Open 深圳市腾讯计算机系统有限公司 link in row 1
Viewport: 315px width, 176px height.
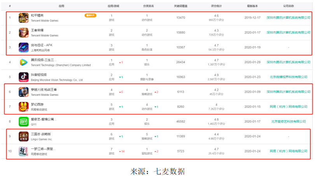click(x=289, y=17)
